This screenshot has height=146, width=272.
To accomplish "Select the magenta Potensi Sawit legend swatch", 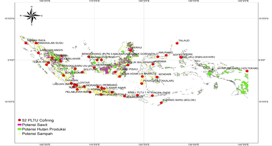I will [x=19, y=125].
